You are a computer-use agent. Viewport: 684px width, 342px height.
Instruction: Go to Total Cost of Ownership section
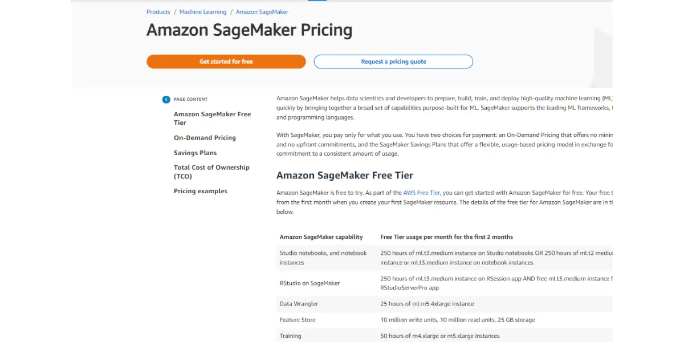click(211, 172)
